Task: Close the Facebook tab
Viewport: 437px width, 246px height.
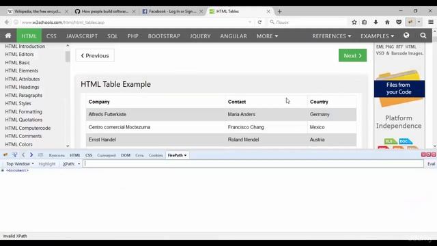Action: (x=201, y=12)
